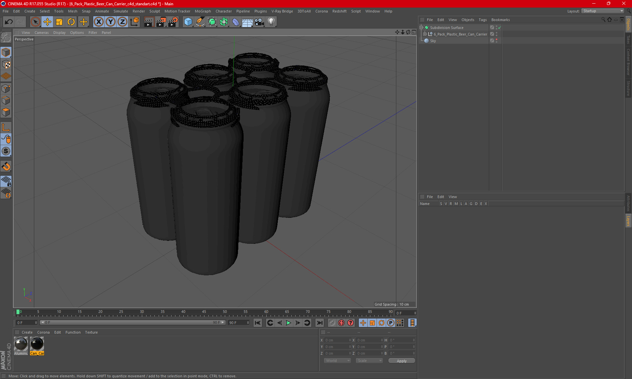The image size is (632, 379).
Task: Click the Undo arrow icon
Action: coord(9,22)
